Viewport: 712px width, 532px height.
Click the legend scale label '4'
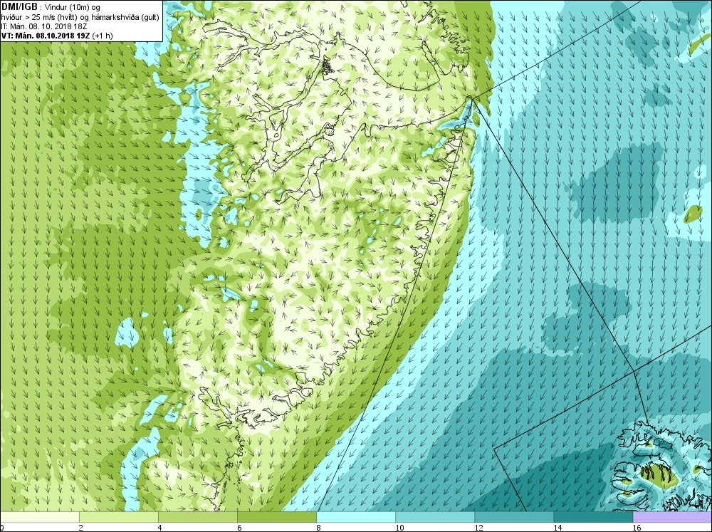click(159, 528)
